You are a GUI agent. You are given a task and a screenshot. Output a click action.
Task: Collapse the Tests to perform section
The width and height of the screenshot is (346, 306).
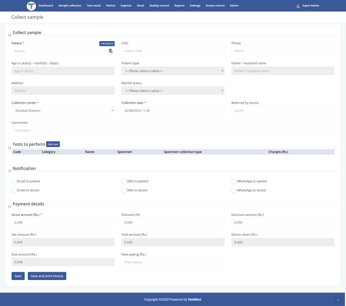pyautogui.click(x=10, y=148)
